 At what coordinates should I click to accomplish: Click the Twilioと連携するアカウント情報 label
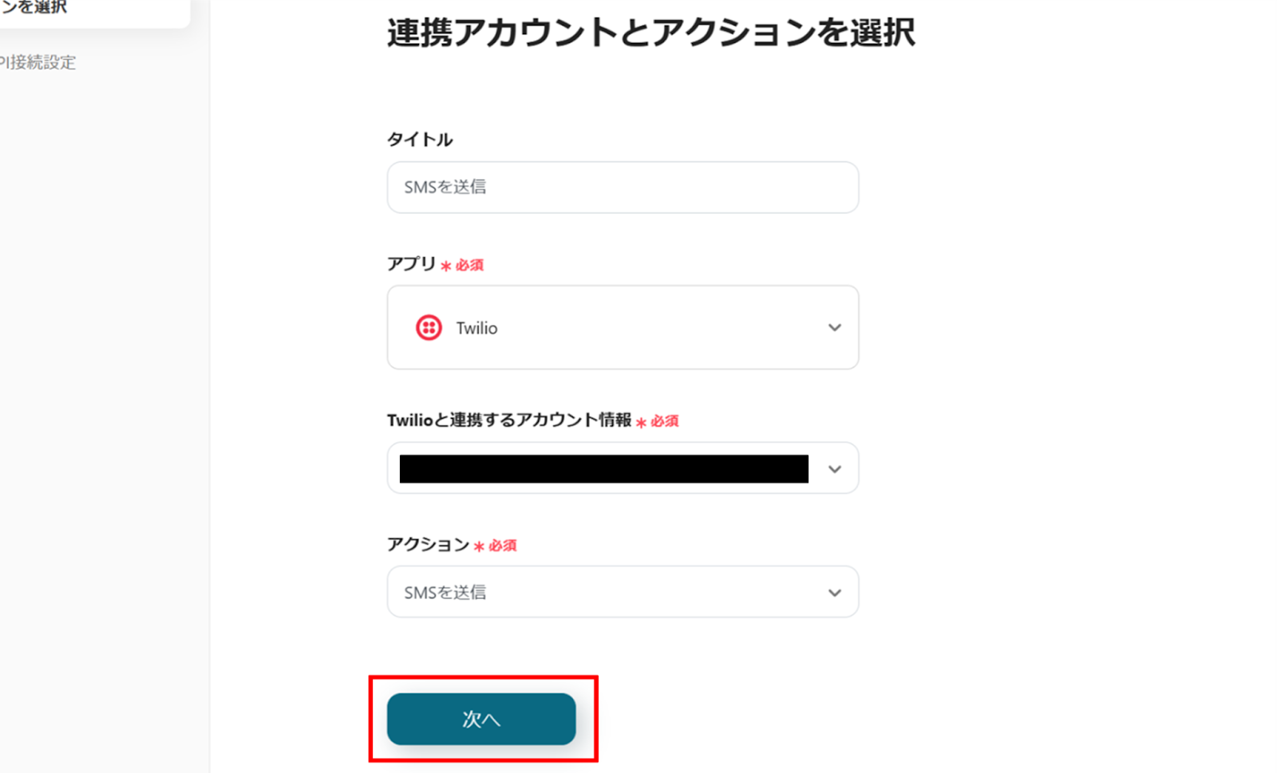(x=509, y=420)
